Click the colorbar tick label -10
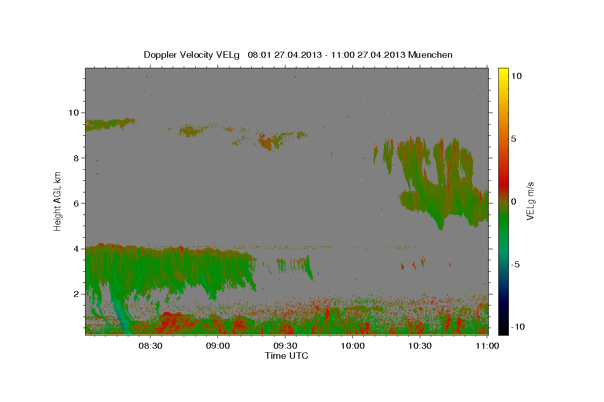604x402 pixels. [518, 327]
